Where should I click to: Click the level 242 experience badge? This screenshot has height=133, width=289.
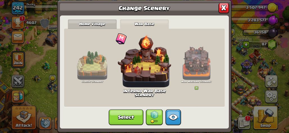pyautogui.click(x=18, y=8)
